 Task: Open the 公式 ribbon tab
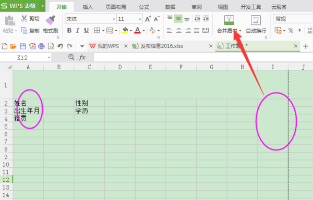[x=144, y=7]
